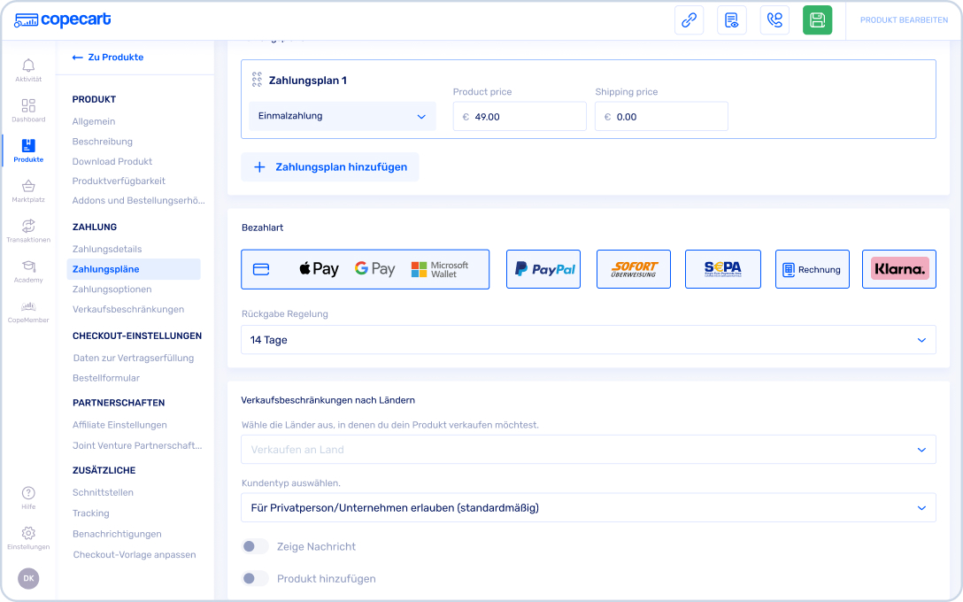Save product with green disk button
Screen dimensions: 963x602
(x=818, y=20)
